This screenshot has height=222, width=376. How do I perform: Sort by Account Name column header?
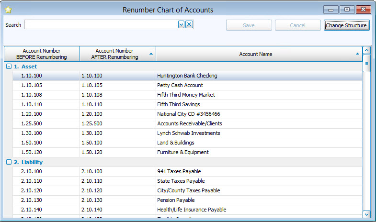click(x=255, y=54)
